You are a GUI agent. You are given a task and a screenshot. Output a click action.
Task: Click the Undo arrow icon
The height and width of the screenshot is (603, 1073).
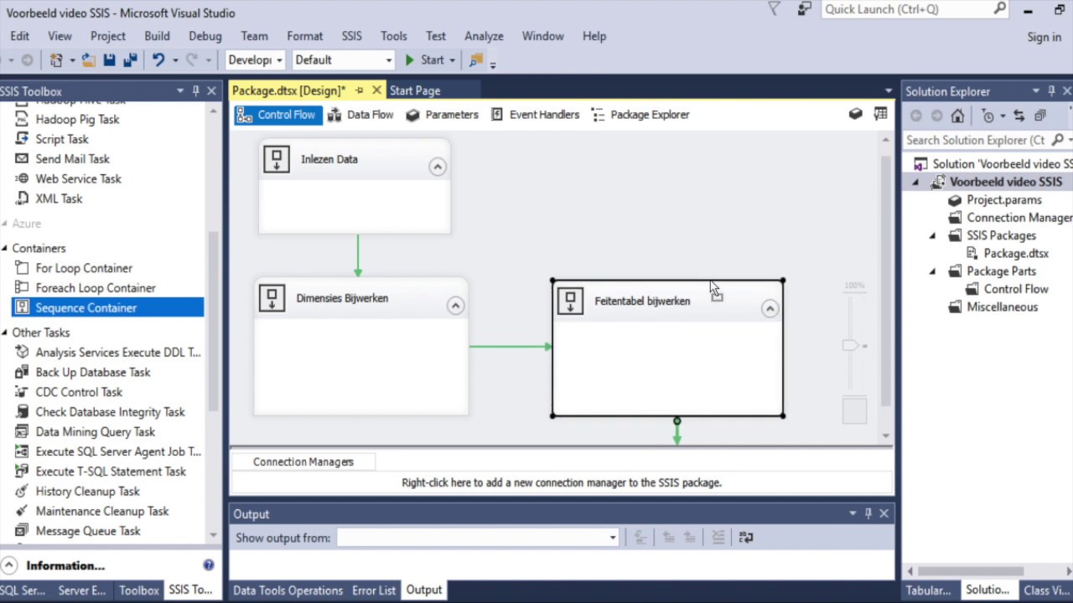158,60
